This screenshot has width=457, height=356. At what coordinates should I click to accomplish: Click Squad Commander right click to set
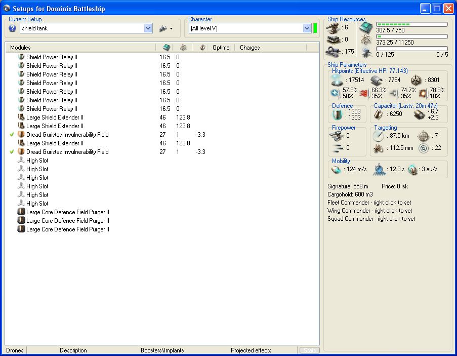(371, 219)
